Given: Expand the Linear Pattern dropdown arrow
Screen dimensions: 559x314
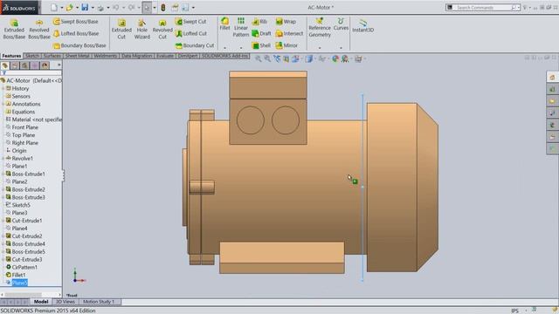Looking at the screenshot, I should 241,48.
